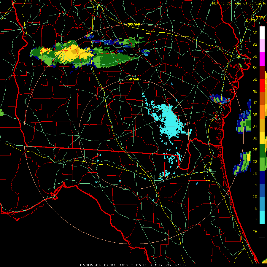Click the legend value 22
Viewport: 267px width, 267px height.
click(255, 161)
